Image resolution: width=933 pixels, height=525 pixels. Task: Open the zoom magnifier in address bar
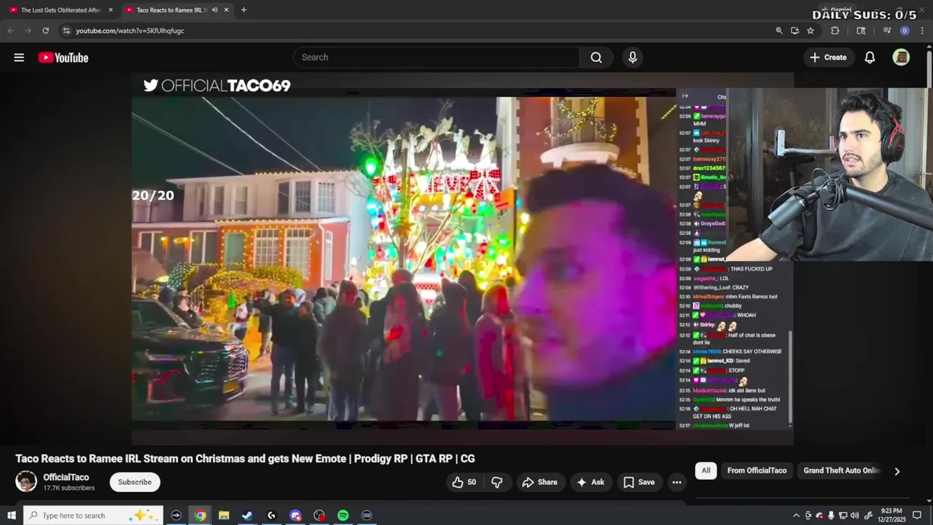click(778, 31)
